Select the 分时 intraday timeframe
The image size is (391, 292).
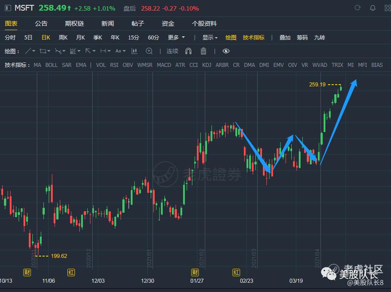[10, 38]
